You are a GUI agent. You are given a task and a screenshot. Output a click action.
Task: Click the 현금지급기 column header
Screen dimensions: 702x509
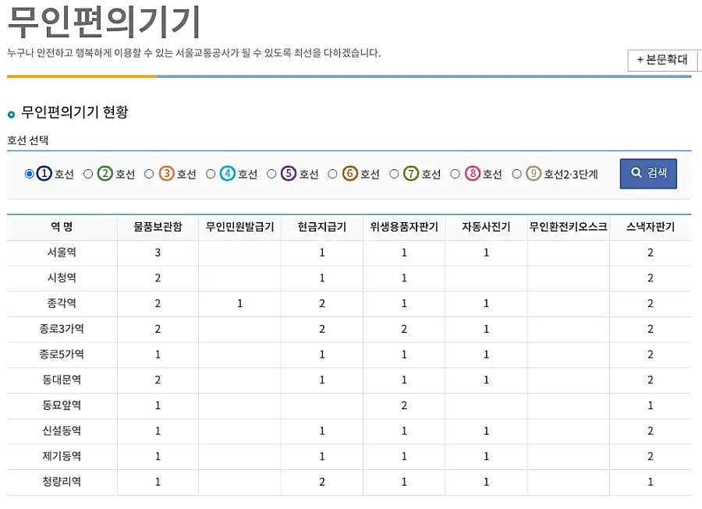coord(321,225)
